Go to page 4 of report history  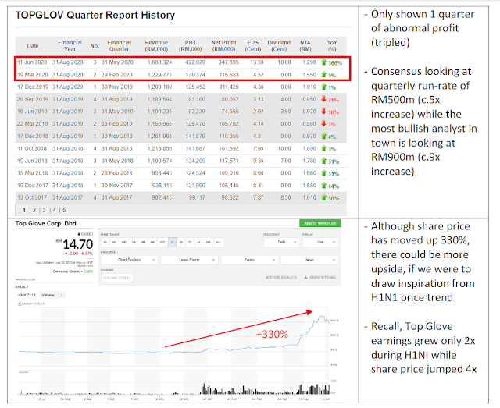click(55, 210)
